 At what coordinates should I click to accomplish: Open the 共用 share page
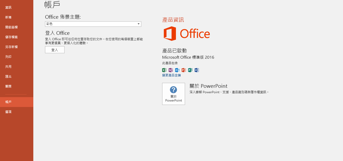pyautogui.click(x=17, y=67)
